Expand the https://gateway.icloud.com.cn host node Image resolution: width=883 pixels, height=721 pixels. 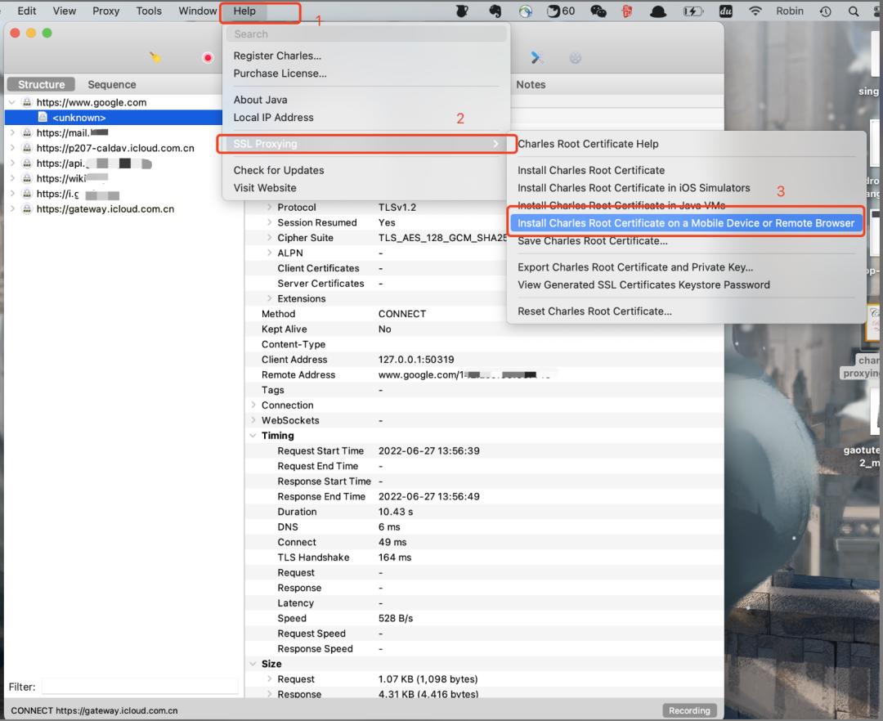(x=12, y=209)
